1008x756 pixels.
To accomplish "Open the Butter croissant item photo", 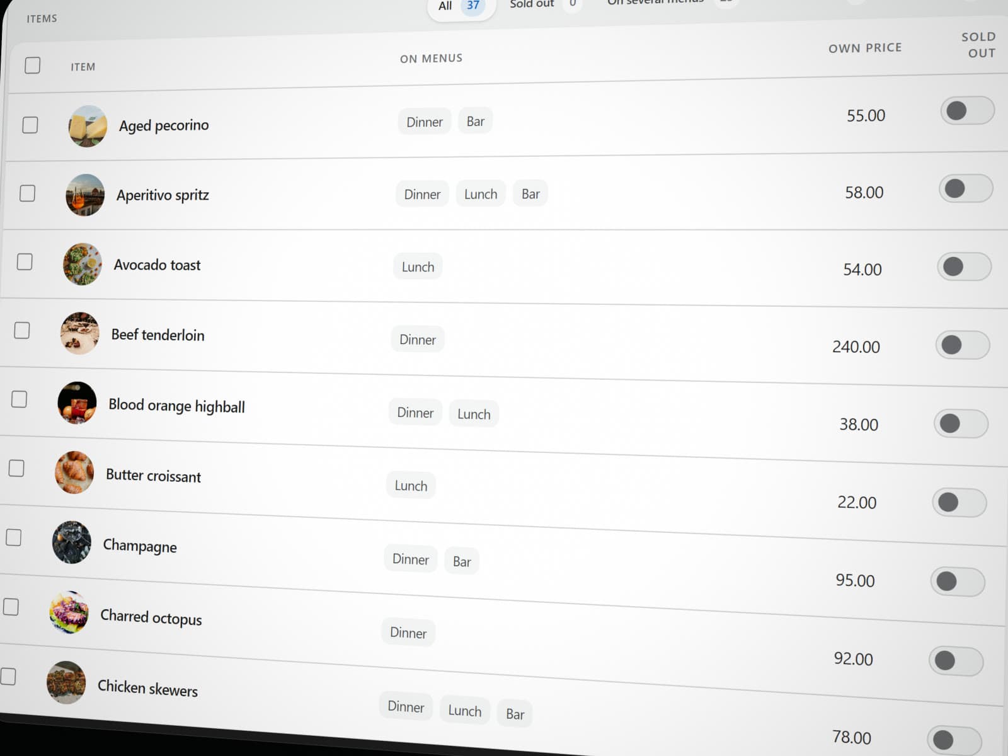I will tap(74, 472).
